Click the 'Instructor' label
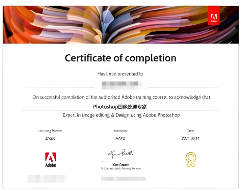 coord(120,131)
